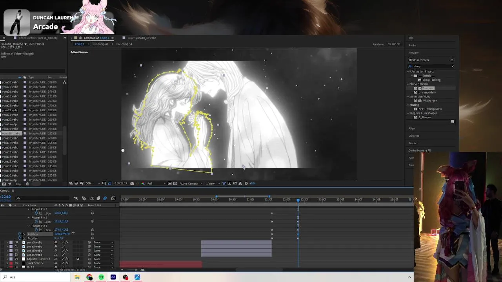Click the toggle pixel aspect ratio correction icon

pos(224,183)
